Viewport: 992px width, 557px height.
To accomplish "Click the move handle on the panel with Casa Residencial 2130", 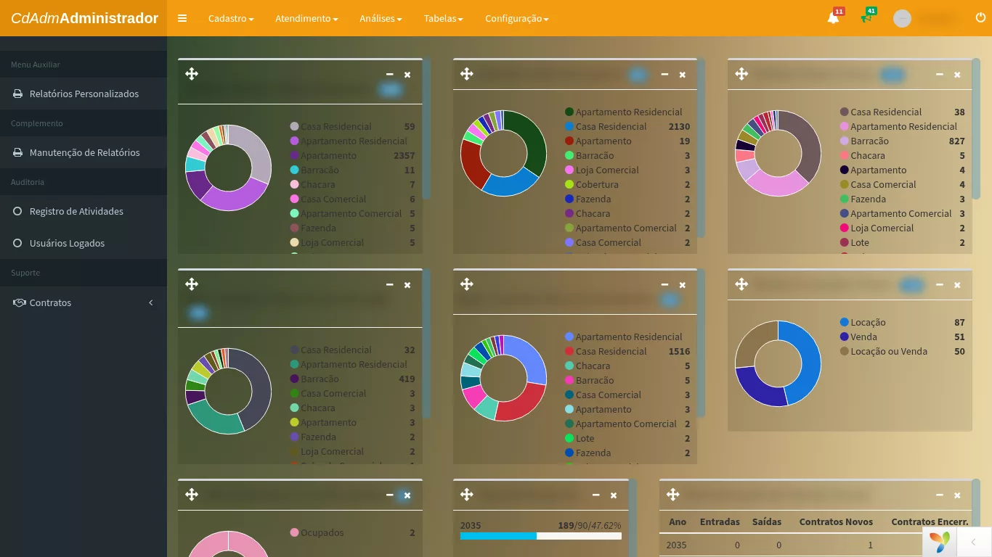I will (x=467, y=73).
